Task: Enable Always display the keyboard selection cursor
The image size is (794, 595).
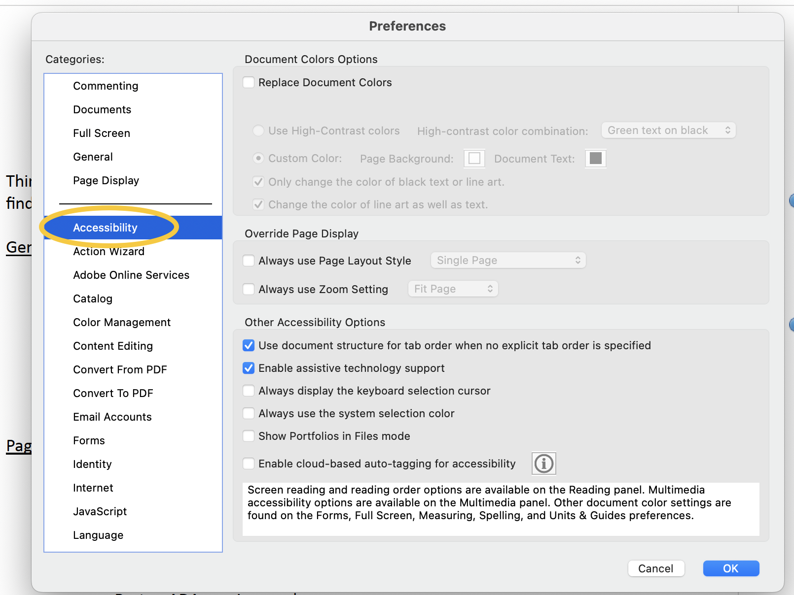Action: [249, 391]
